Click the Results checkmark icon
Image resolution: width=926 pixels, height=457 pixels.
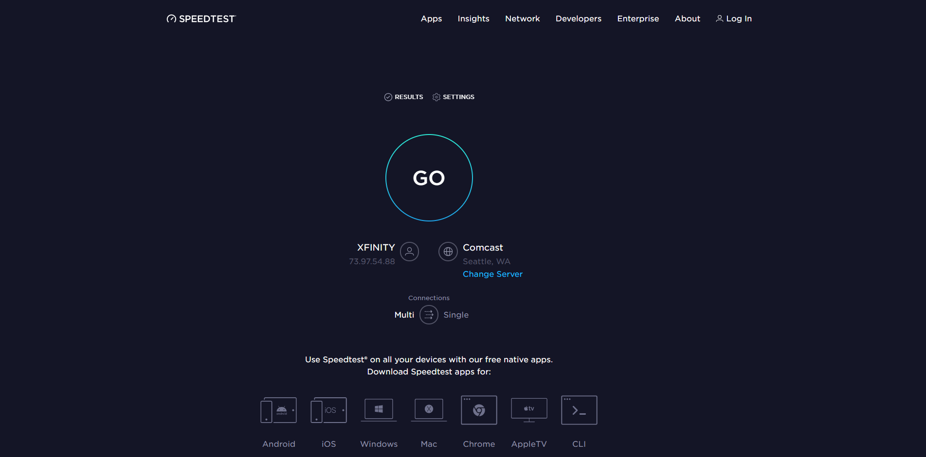click(388, 97)
